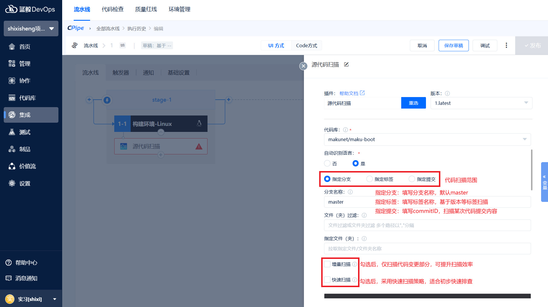Viewport: 548px width, 307px height.
Task: Enable the 快速扫描 checkbox
Action: 327,280
